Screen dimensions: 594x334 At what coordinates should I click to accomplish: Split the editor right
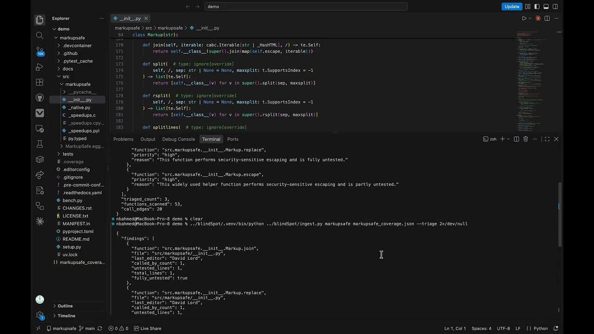(547, 19)
